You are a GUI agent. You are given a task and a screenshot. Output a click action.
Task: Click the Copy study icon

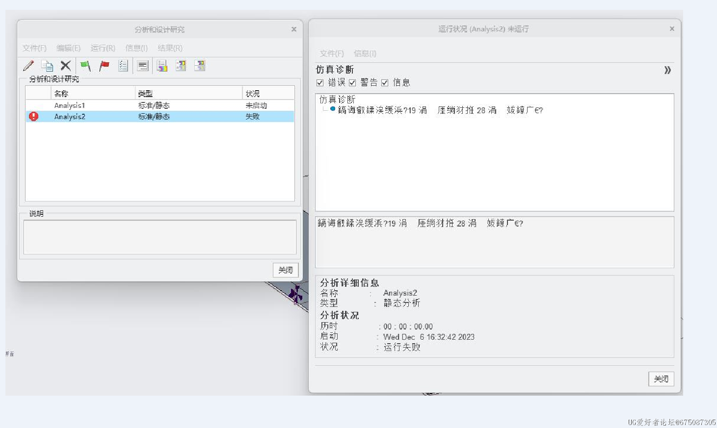(x=47, y=66)
